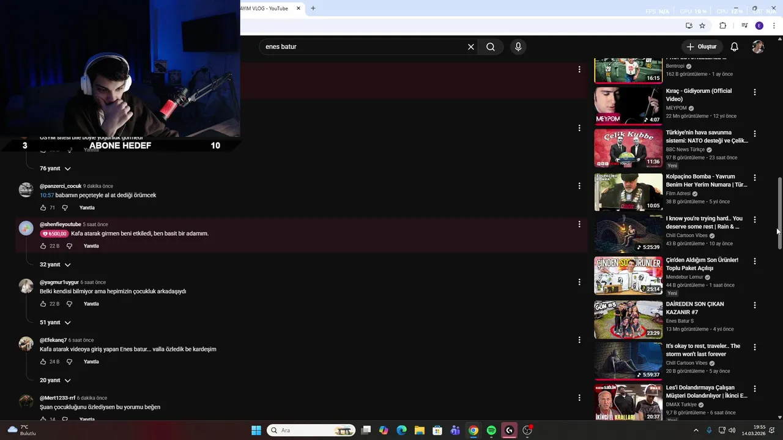Open menu for Les'i Dolandırmaya Çalışan video

(754, 389)
